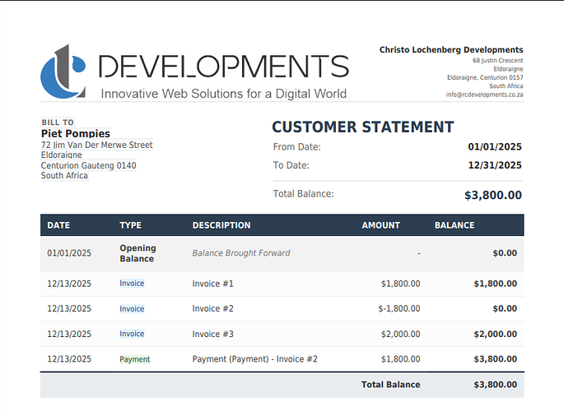This screenshot has height=411, width=564.
Task: Click the $-1,800.00 amount for Invoice #2
Action: coord(399,309)
